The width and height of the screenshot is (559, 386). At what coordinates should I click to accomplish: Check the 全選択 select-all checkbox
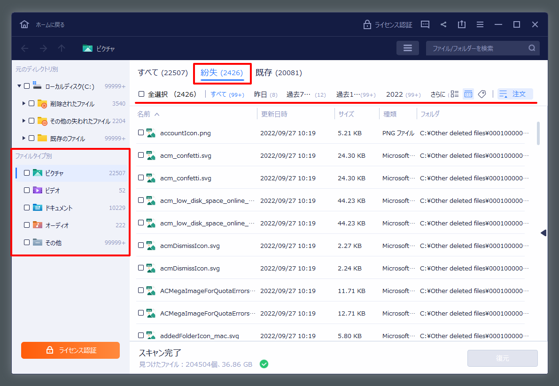(141, 94)
